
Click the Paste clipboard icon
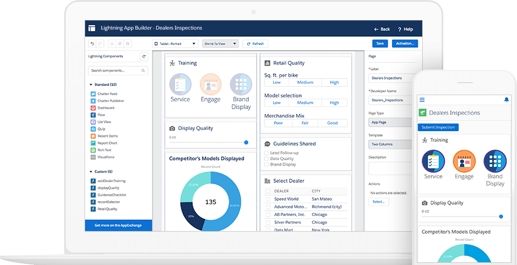click(x=128, y=44)
